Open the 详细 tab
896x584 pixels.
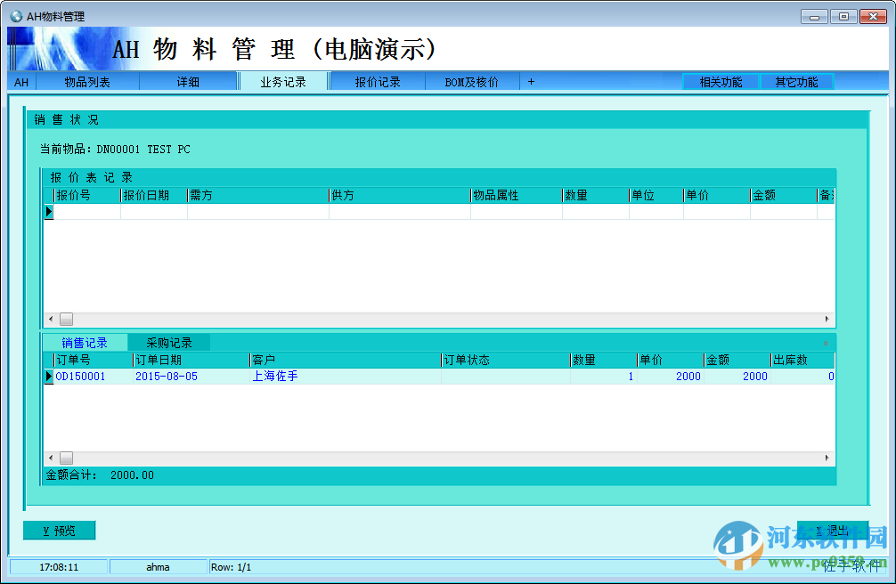187,81
